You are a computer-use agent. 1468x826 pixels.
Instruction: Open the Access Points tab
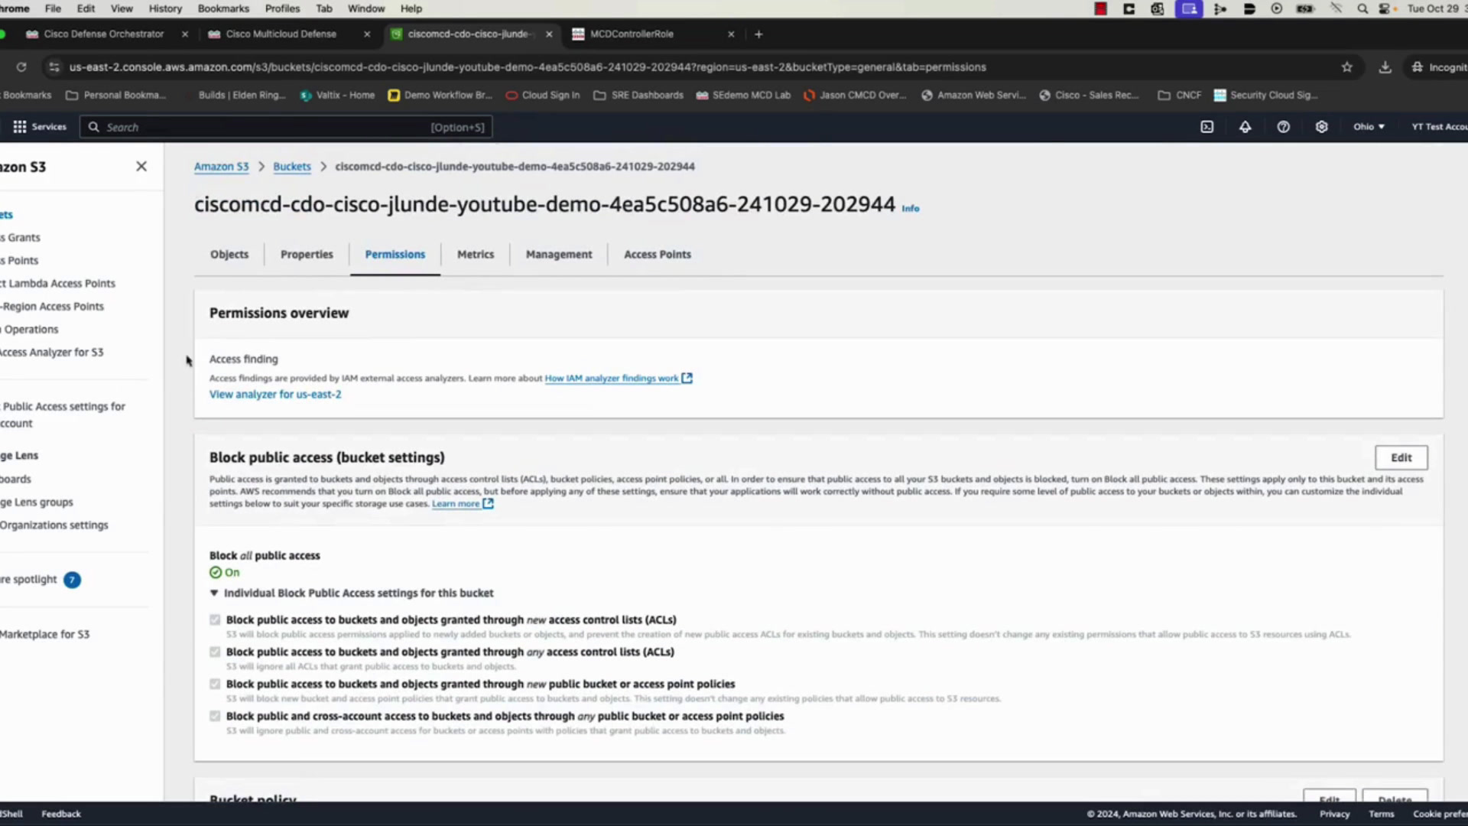pos(658,254)
